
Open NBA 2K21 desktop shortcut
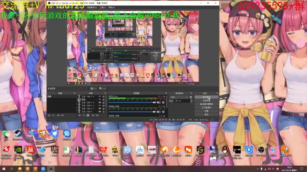click(x=152, y=151)
